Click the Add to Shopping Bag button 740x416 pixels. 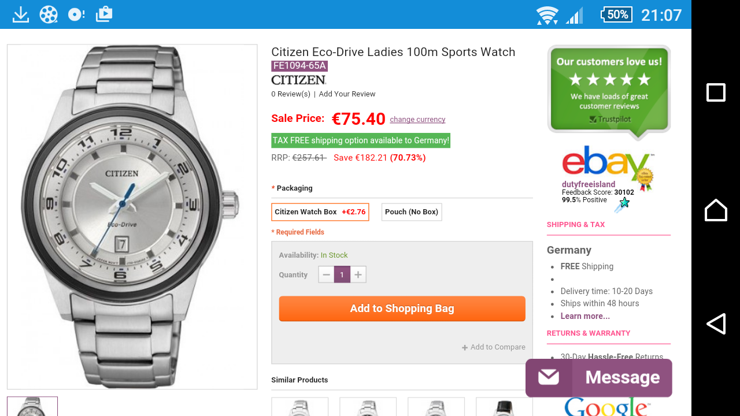pos(402,309)
